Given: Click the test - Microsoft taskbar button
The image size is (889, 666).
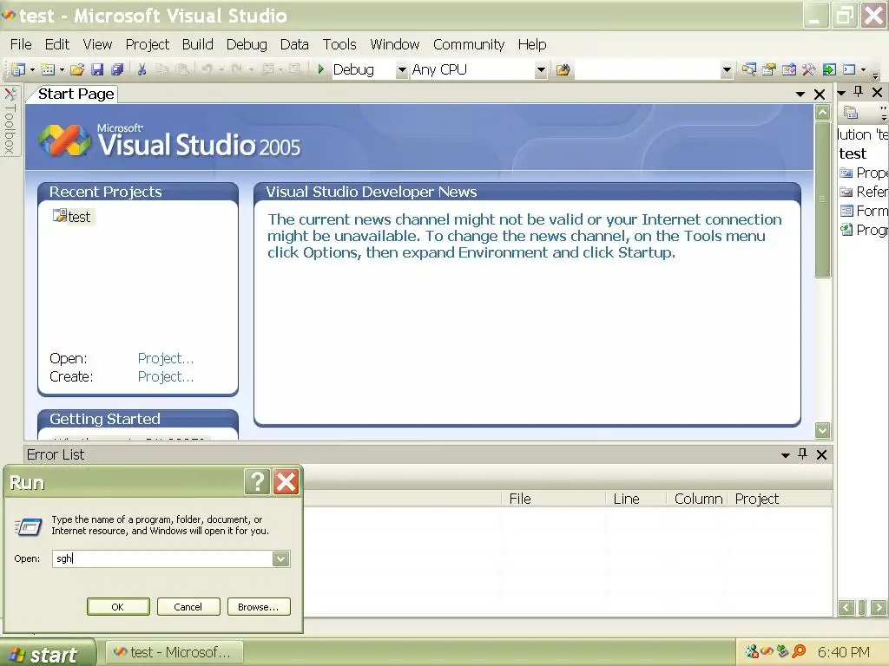Looking at the screenshot, I should [x=175, y=652].
